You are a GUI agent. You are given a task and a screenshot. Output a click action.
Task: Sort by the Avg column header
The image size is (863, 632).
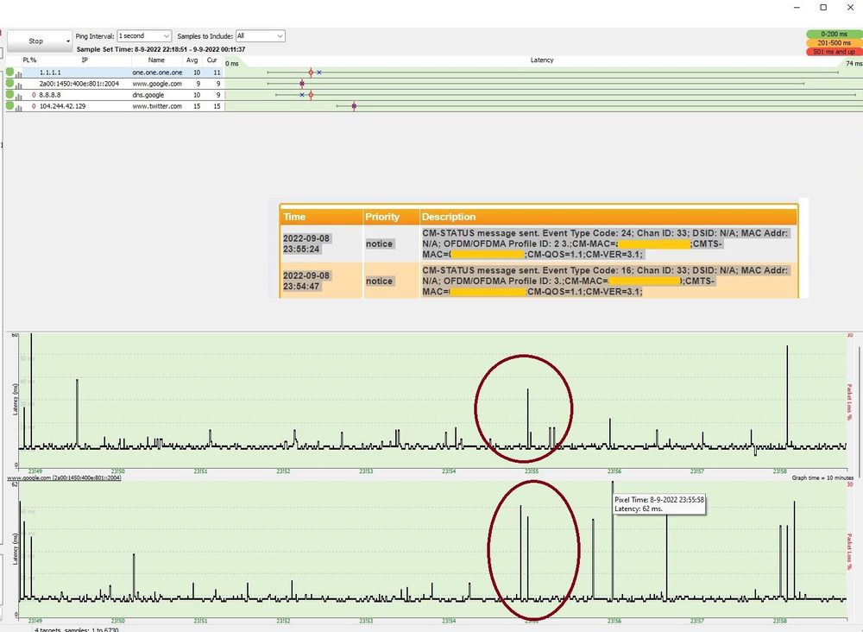[192, 60]
